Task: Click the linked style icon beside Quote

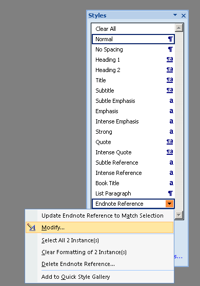Action: click(170, 142)
